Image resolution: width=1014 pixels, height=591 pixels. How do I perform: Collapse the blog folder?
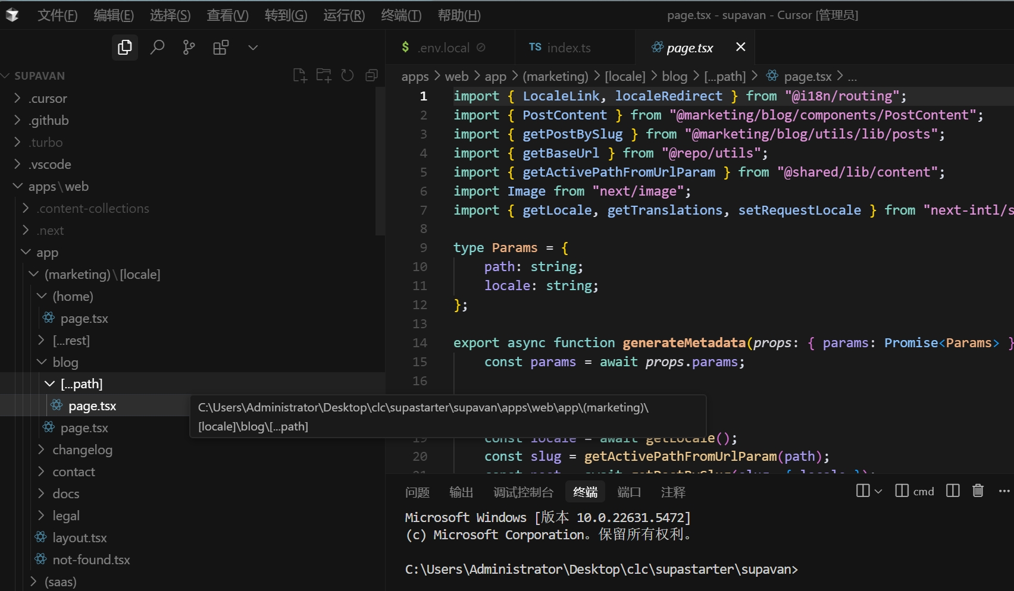(65, 362)
